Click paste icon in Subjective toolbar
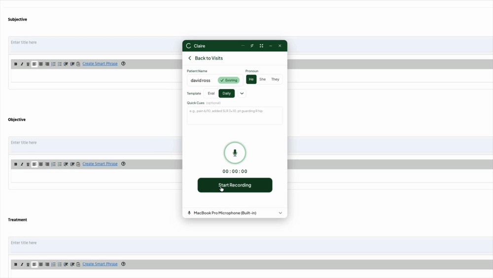 78,64
